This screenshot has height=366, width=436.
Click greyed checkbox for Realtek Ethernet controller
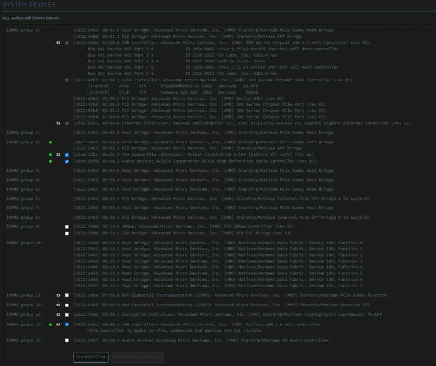click(67, 123)
